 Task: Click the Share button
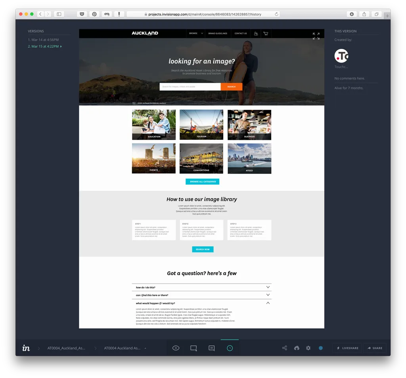[x=375, y=348]
